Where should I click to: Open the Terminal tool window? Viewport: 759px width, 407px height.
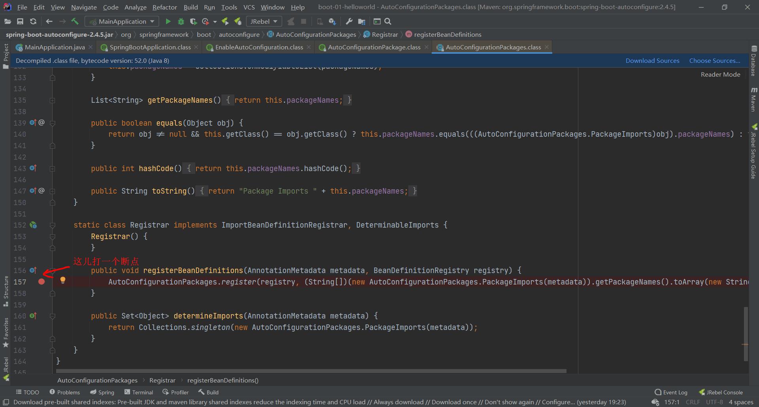click(139, 392)
